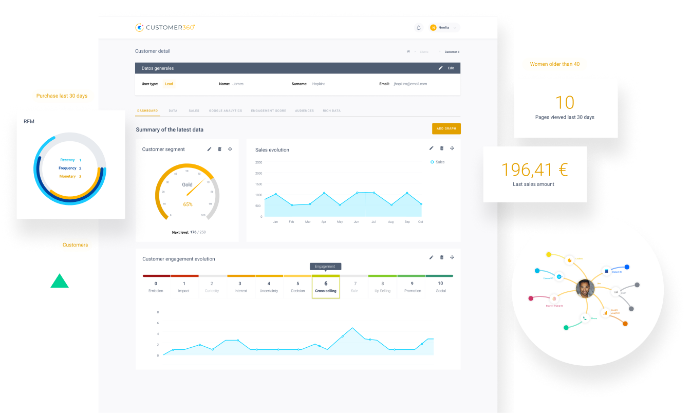Image resolution: width=691 pixels, height=413 pixels.
Task: Open the Noelia account menu
Action: pos(443,27)
